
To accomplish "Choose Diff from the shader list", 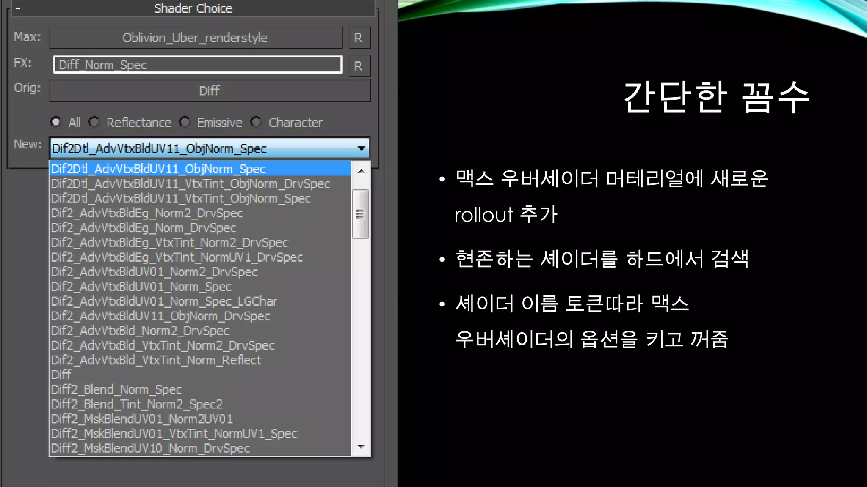I will [x=61, y=375].
